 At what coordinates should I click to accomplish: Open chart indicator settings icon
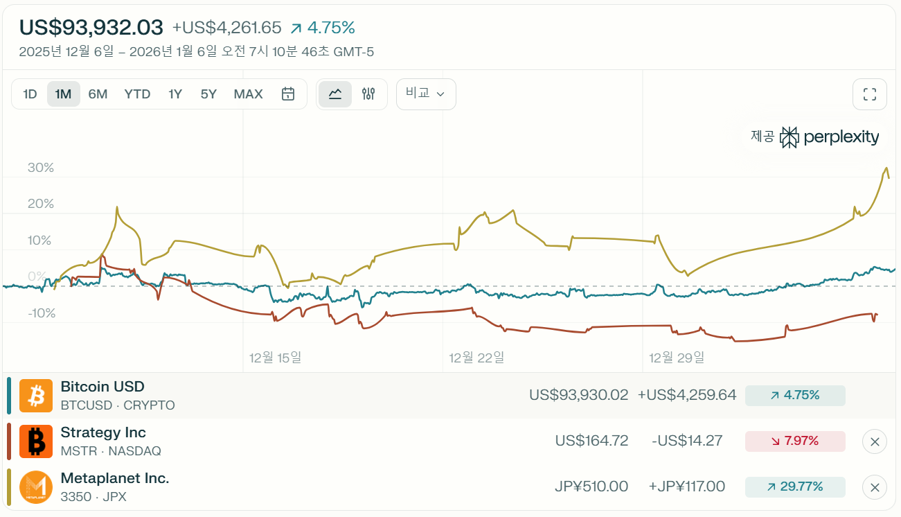click(368, 94)
